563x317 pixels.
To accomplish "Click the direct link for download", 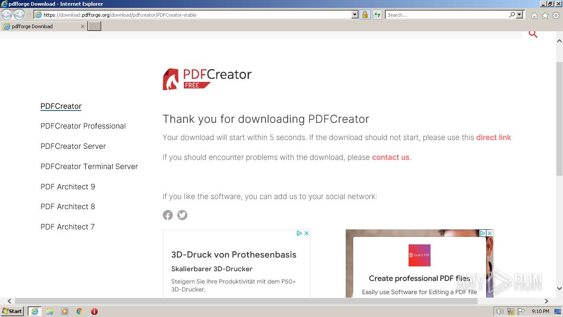I will coord(494,137).
